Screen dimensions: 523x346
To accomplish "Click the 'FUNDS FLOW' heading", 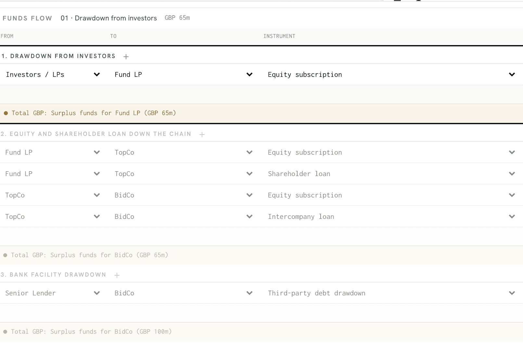I will coord(27,18).
